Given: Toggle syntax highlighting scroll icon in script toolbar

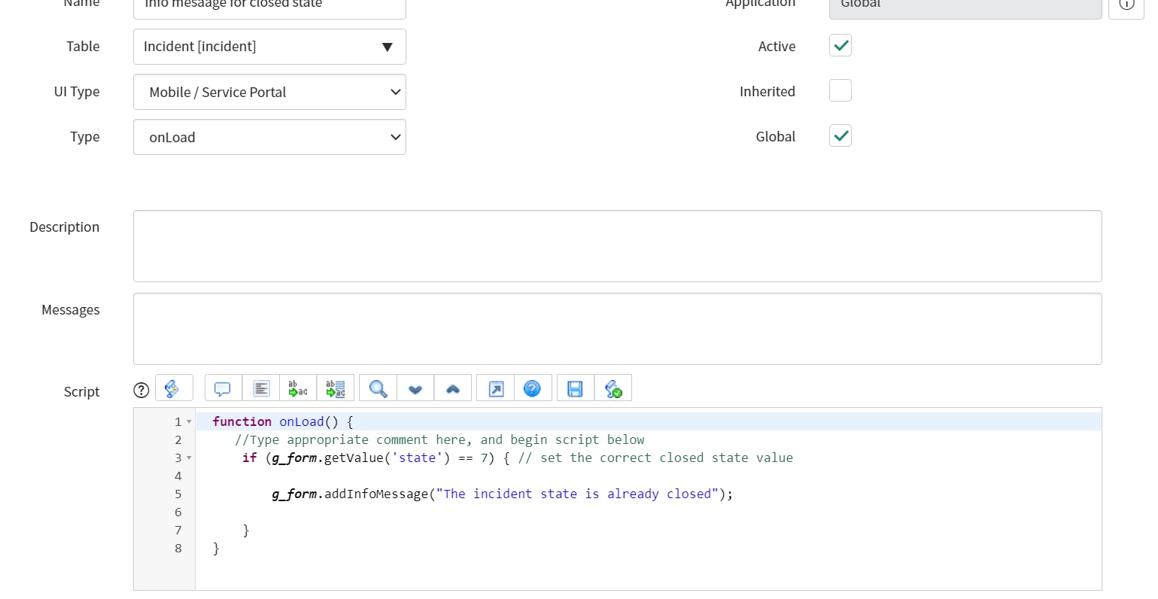Looking at the screenshot, I should click(x=174, y=388).
